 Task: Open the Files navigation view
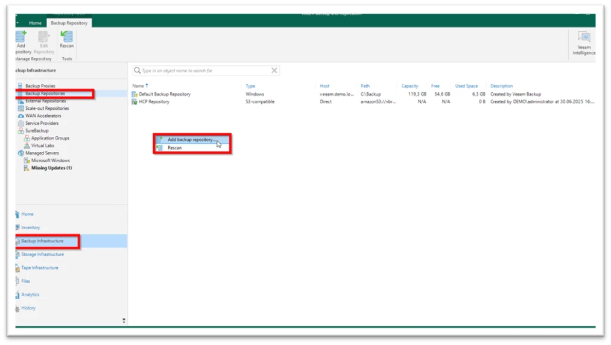tap(26, 281)
